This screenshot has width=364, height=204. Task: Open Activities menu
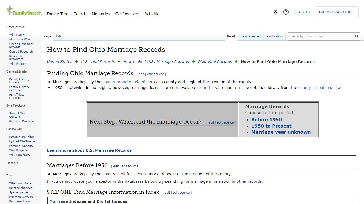point(153,14)
